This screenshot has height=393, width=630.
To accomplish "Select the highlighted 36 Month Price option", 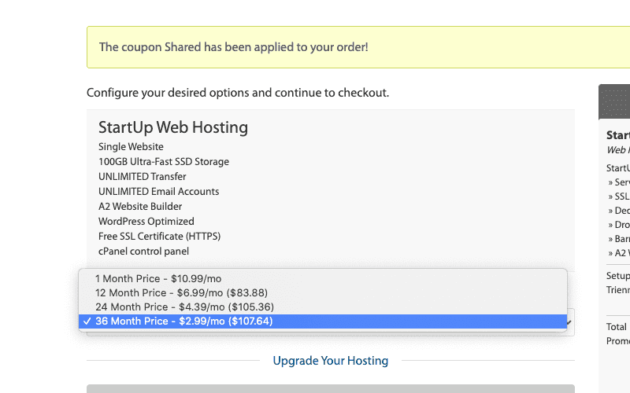I will click(x=323, y=321).
